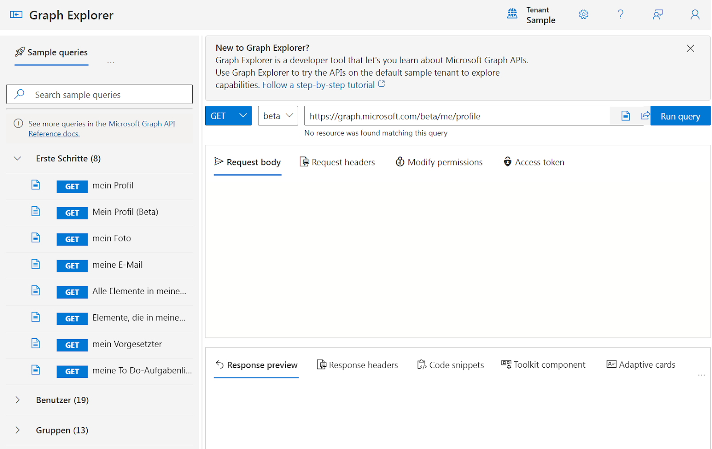Collapse sidebar using icon left of Graph Explorer title
The width and height of the screenshot is (712, 449).
point(16,15)
